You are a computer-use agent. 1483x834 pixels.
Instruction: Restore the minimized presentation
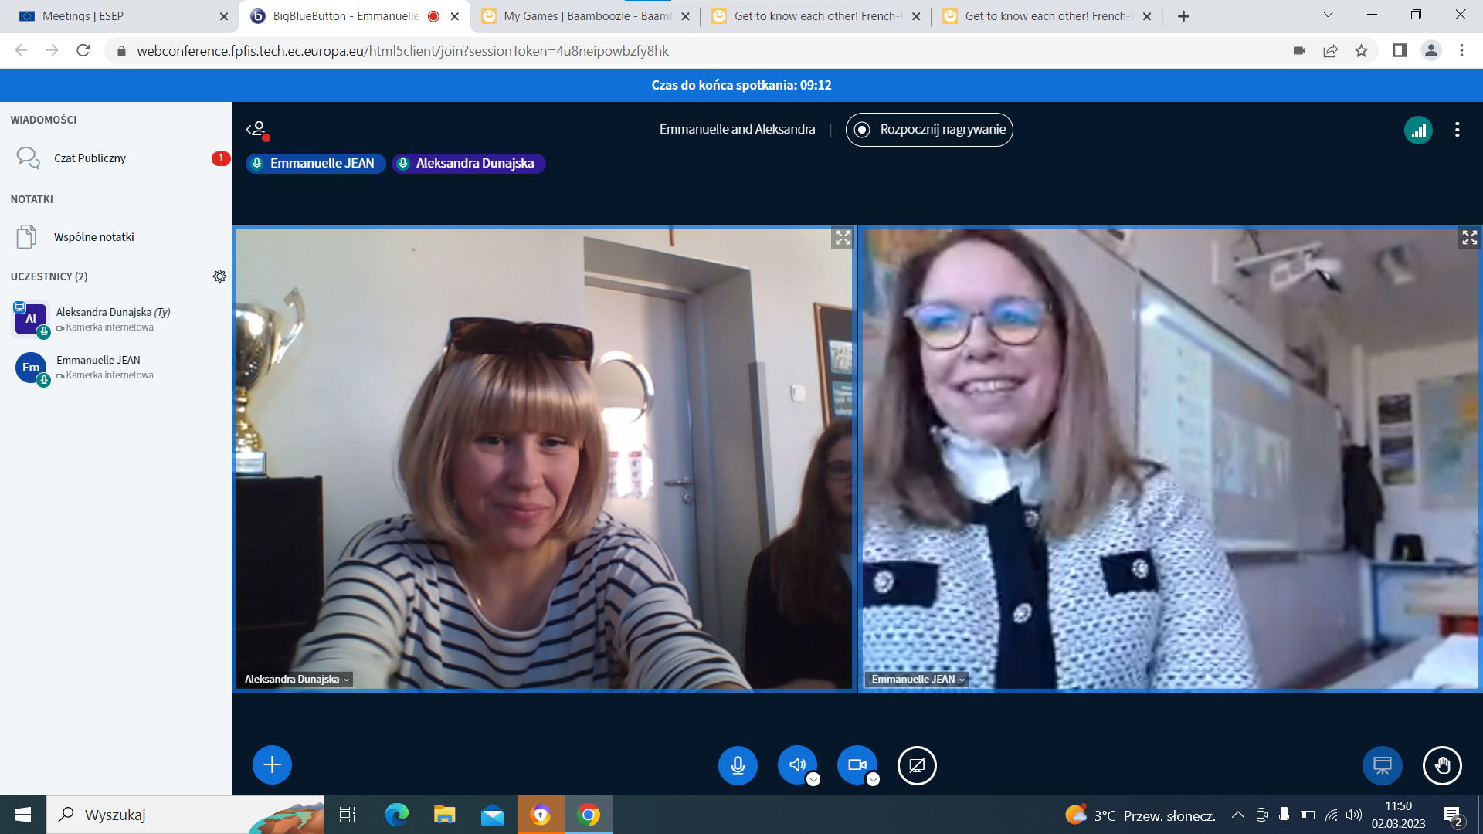click(1382, 765)
